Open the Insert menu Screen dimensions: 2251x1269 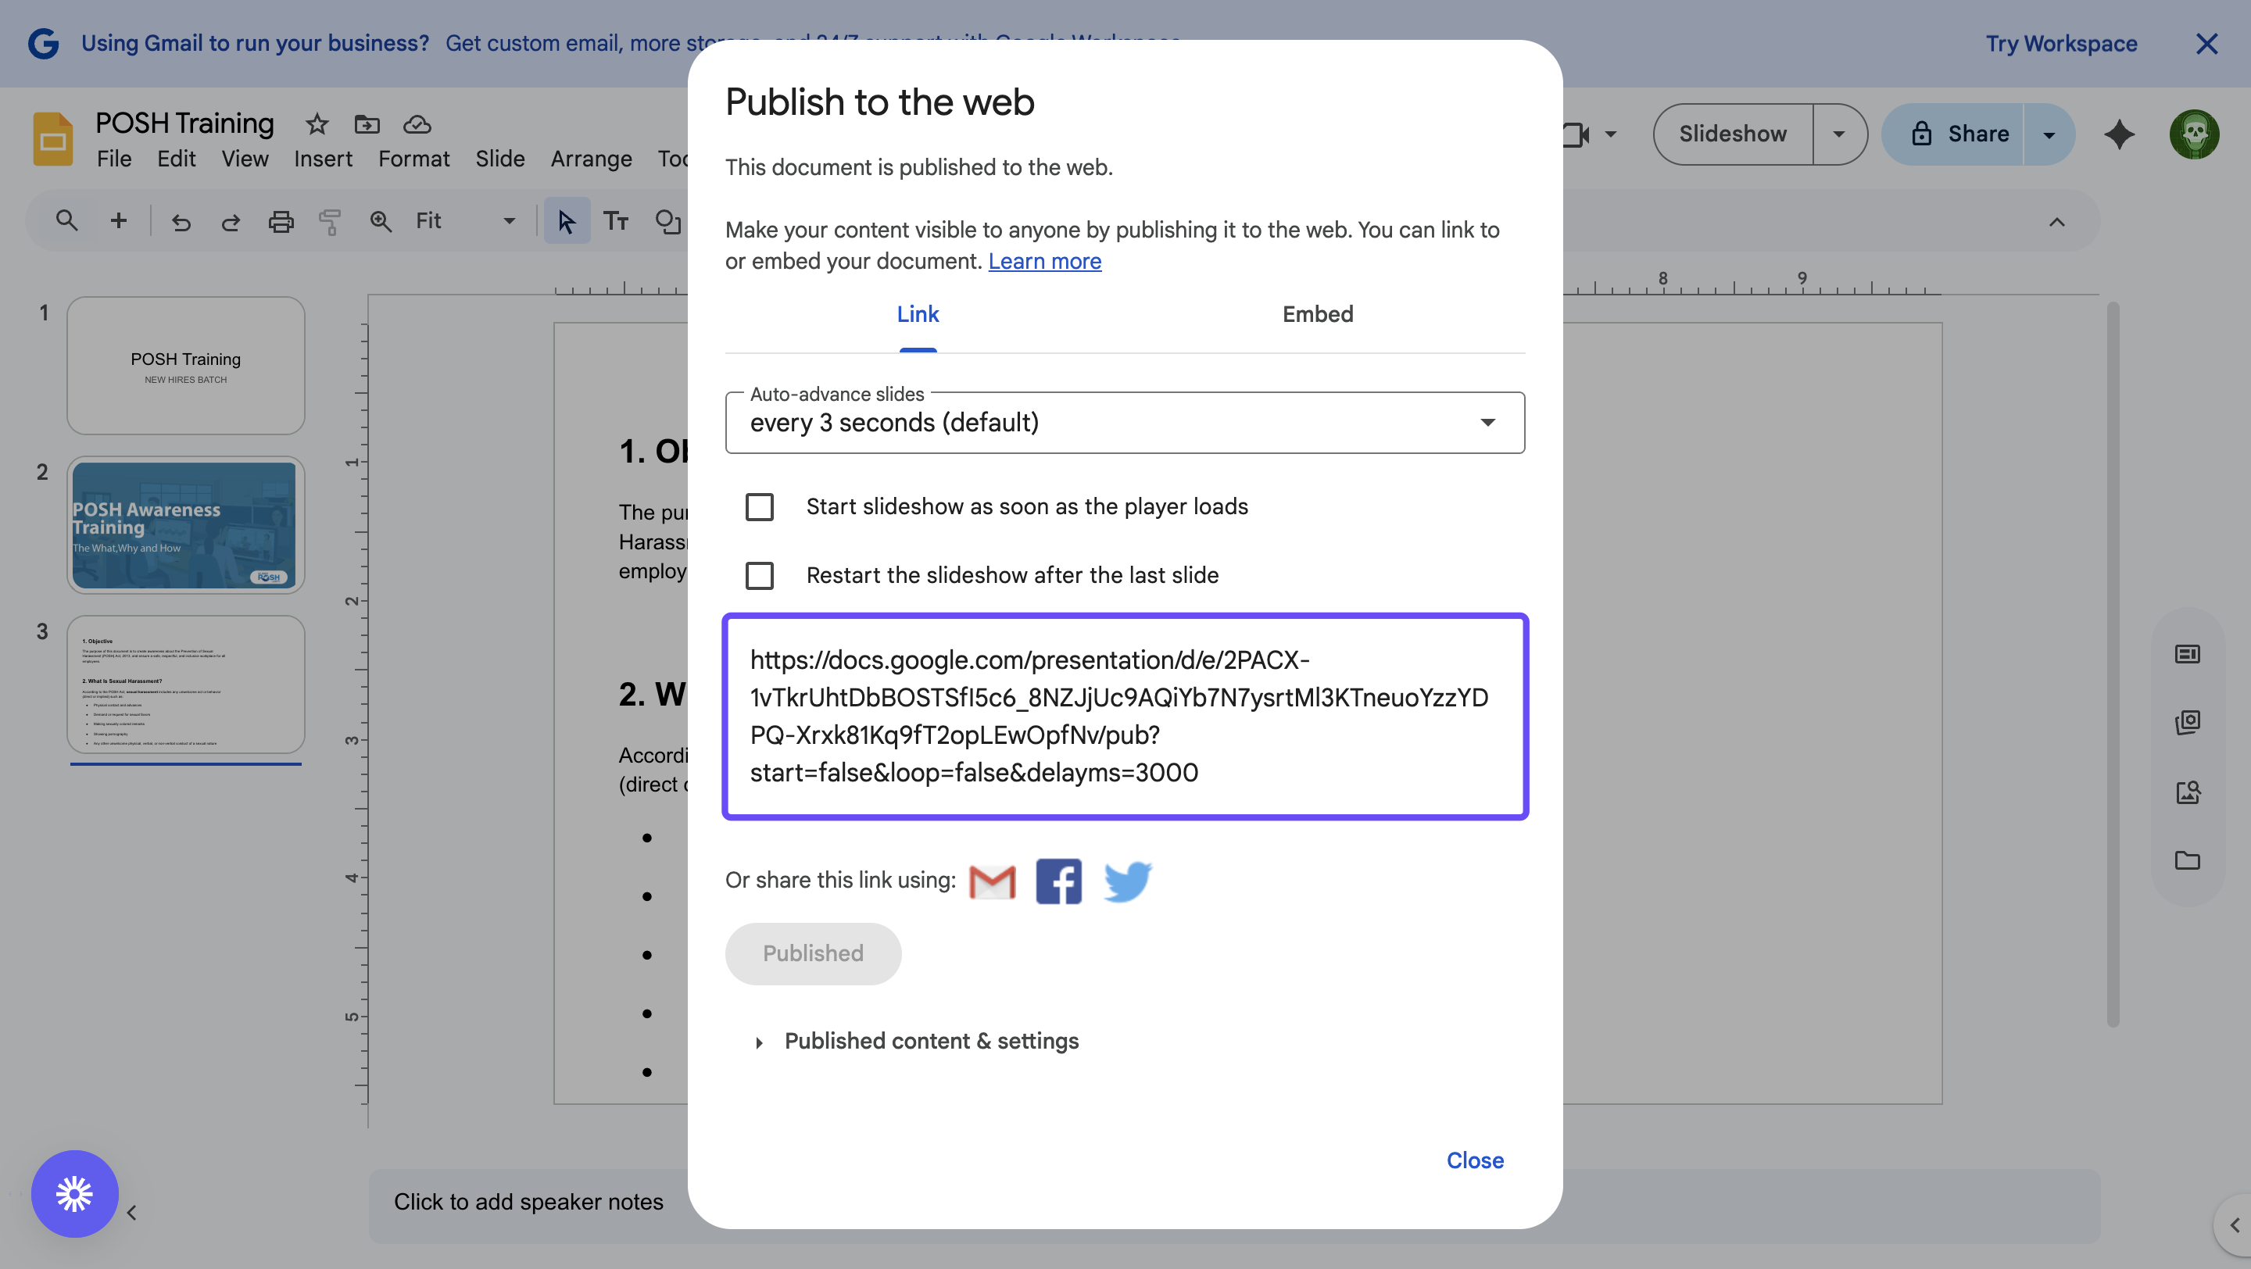(x=323, y=159)
